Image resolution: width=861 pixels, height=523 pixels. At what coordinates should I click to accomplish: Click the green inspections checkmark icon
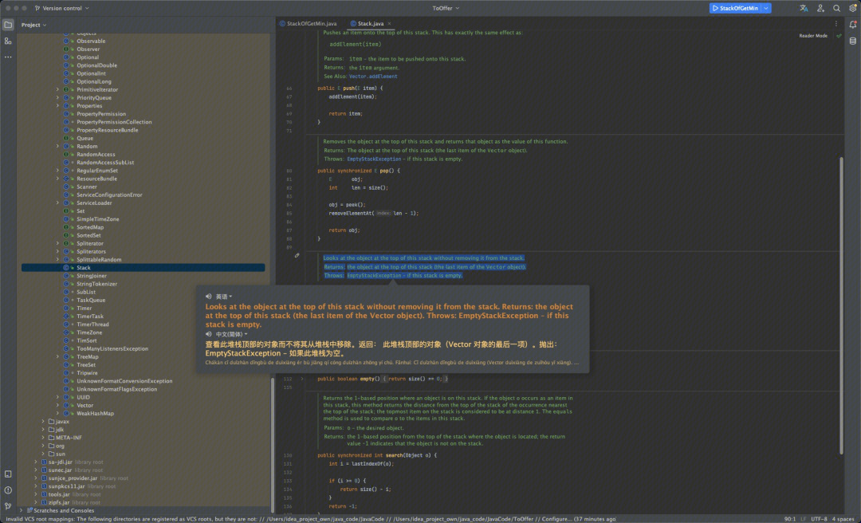(839, 36)
